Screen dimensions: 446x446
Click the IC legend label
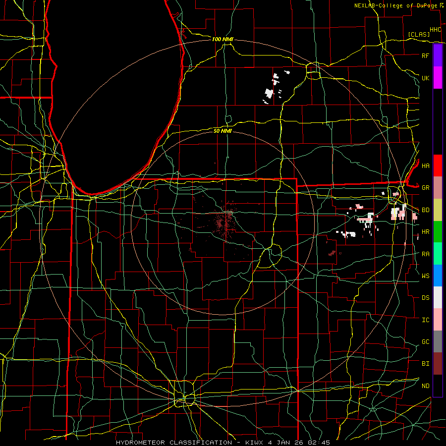(425, 320)
